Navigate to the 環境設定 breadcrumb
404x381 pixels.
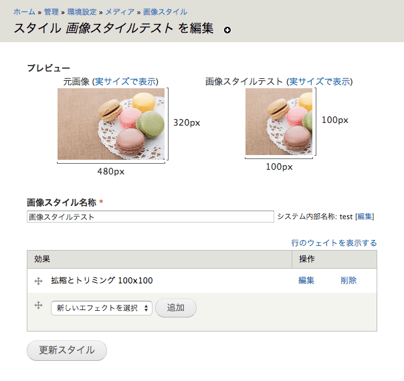[x=83, y=12]
